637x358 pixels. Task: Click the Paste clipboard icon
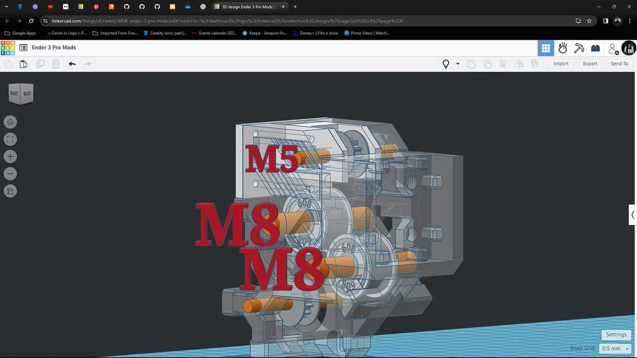click(x=24, y=64)
